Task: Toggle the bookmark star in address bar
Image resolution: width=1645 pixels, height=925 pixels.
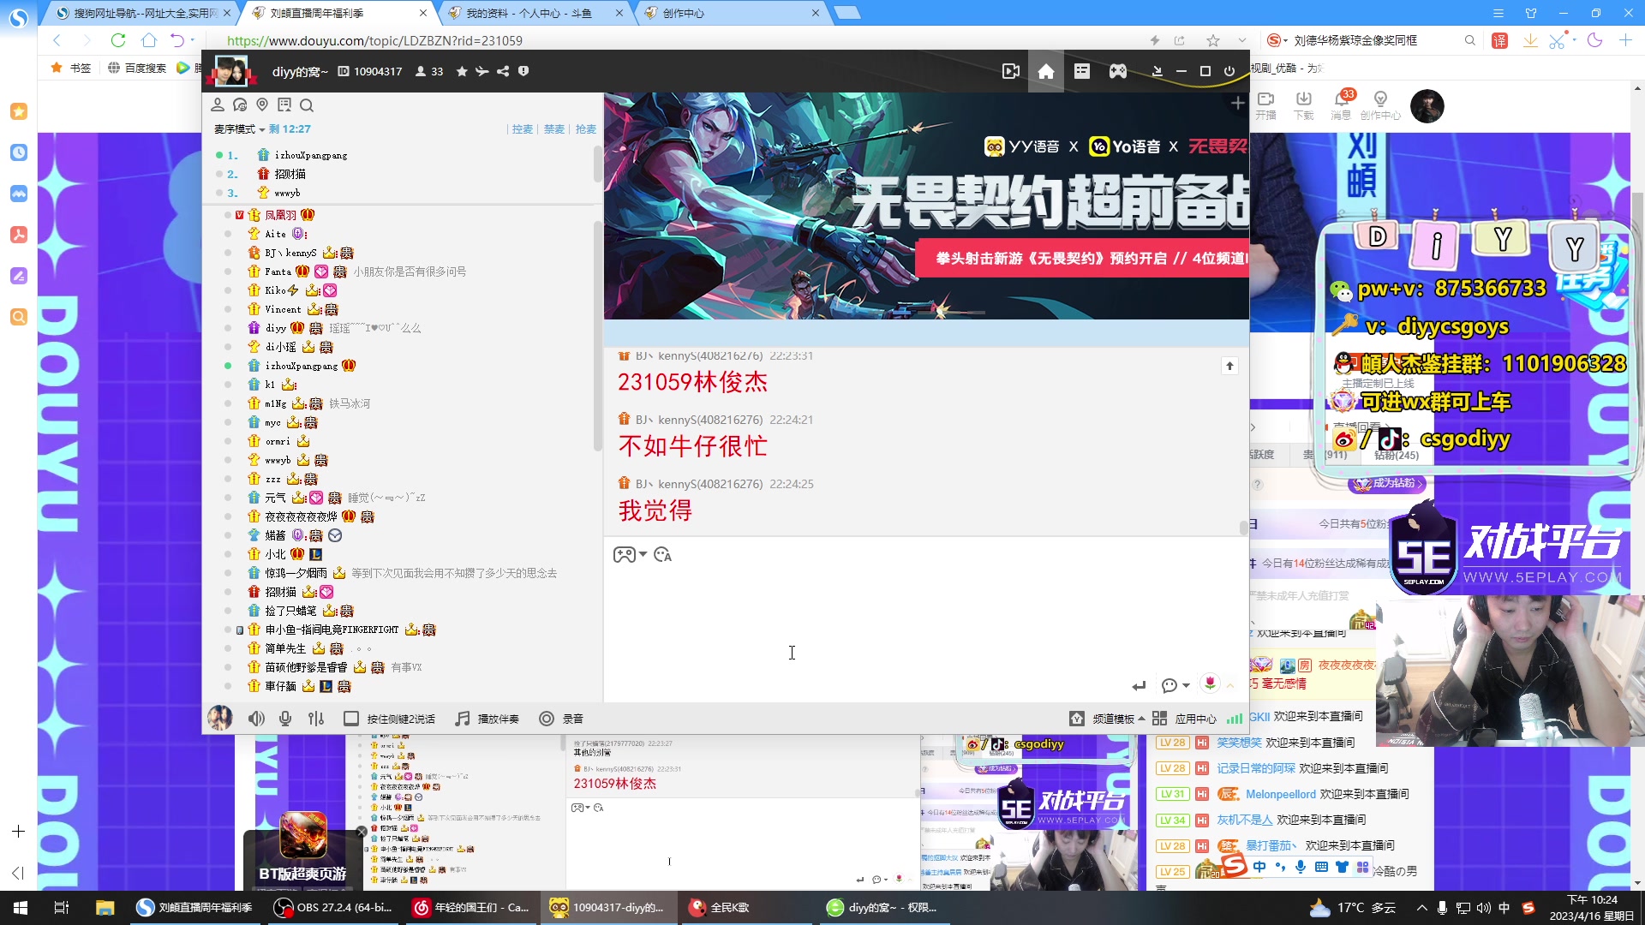Action: (x=1212, y=40)
